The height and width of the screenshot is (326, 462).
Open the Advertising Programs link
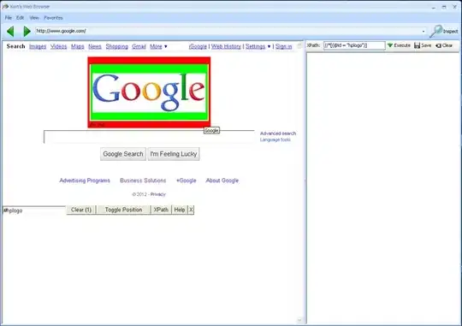click(85, 181)
